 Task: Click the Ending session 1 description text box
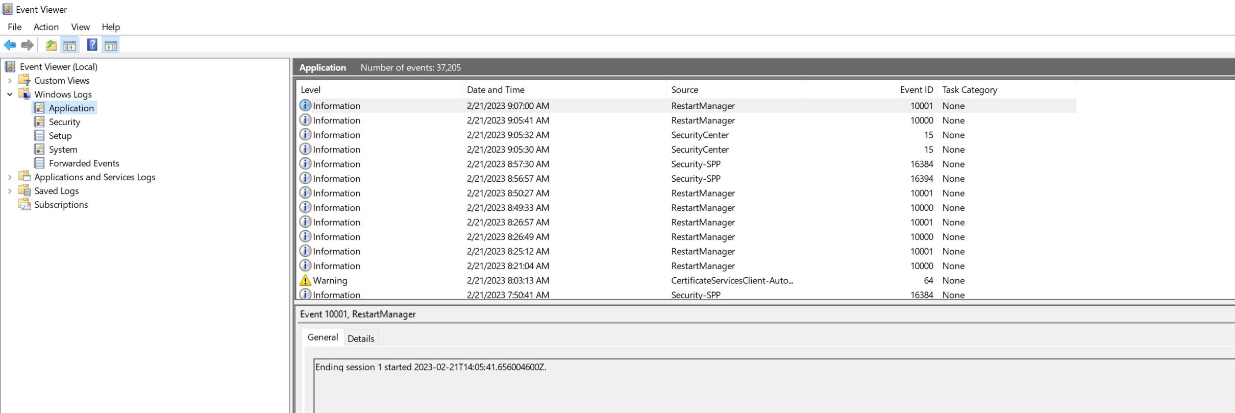tap(774, 385)
